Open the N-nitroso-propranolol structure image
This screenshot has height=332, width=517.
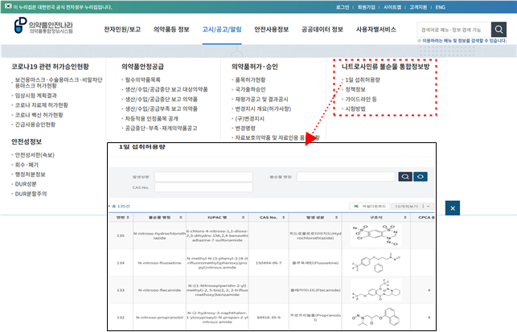tap(375, 318)
